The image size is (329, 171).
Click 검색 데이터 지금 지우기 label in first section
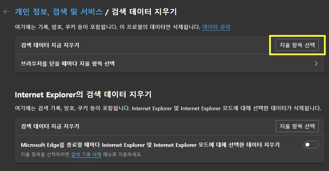click(x=50, y=45)
